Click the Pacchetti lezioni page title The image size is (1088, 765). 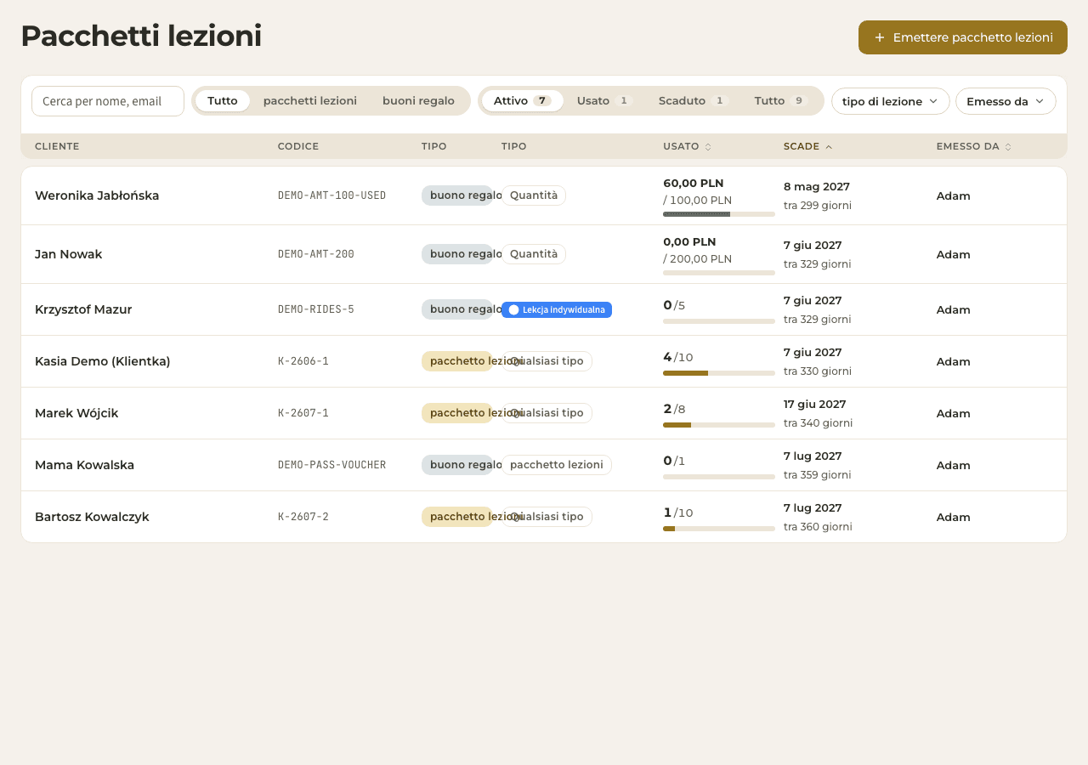pyautogui.click(x=141, y=37)
